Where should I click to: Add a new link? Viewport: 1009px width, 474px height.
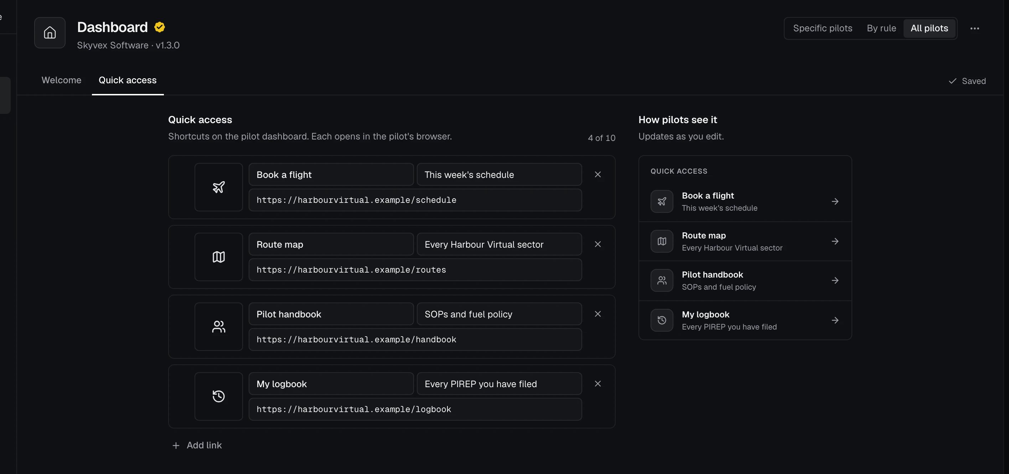point(197,445)
